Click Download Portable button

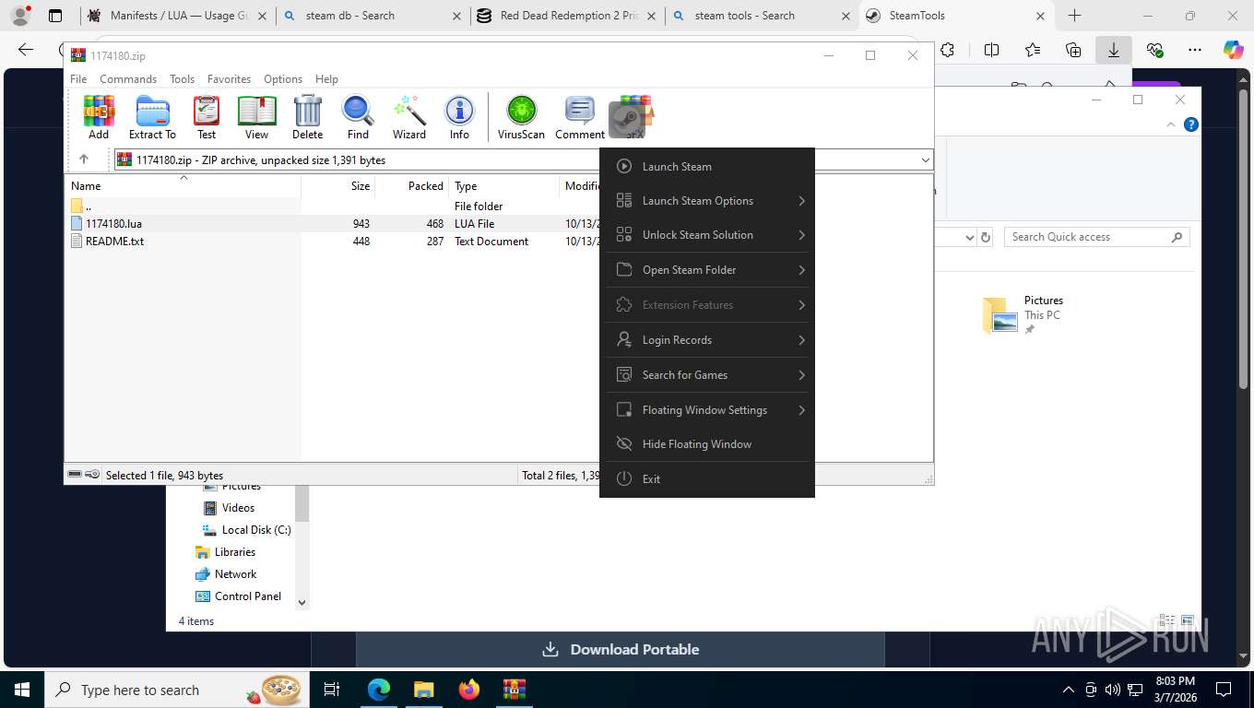620,650
